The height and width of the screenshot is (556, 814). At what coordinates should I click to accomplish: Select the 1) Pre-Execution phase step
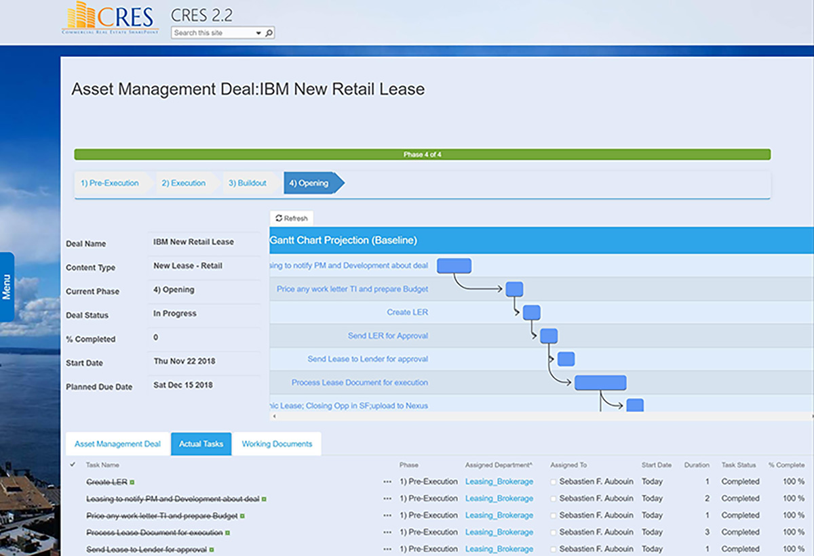110,183
